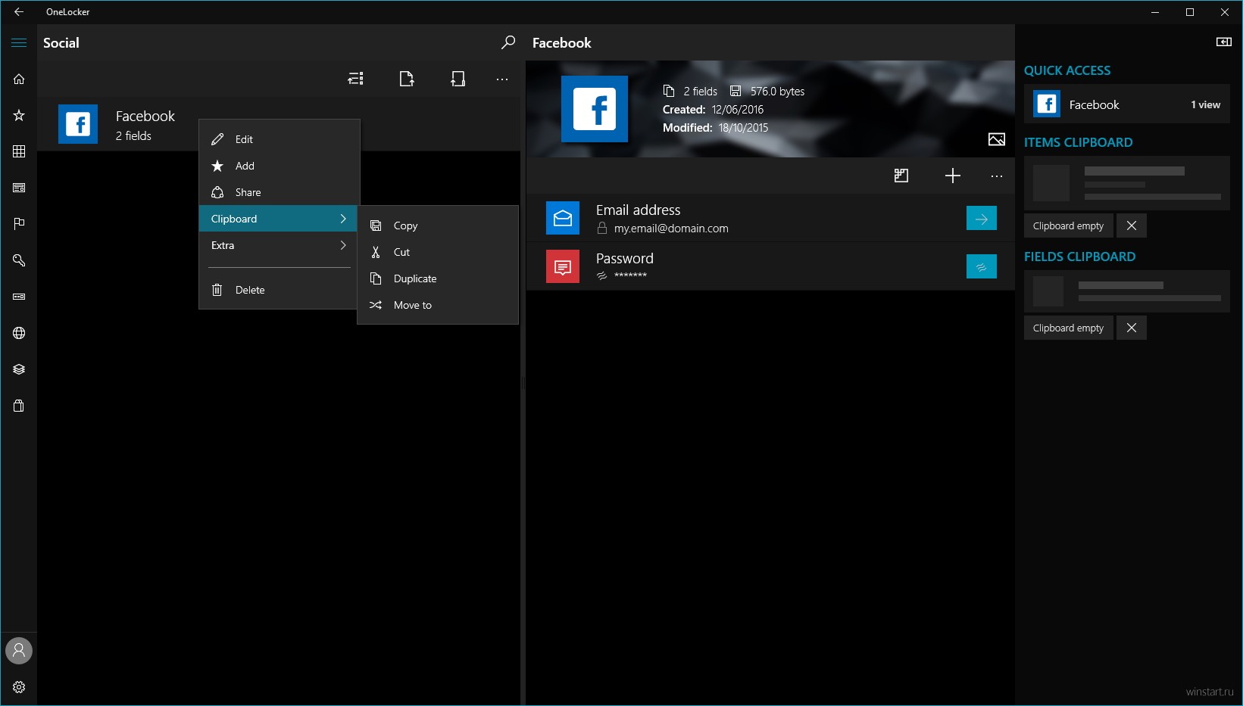Open more options in Facebook details toolbar
The image size is (1243, 706).
point(997,176)
